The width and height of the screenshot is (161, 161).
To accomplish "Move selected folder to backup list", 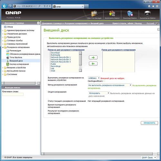I will point(93,58).
